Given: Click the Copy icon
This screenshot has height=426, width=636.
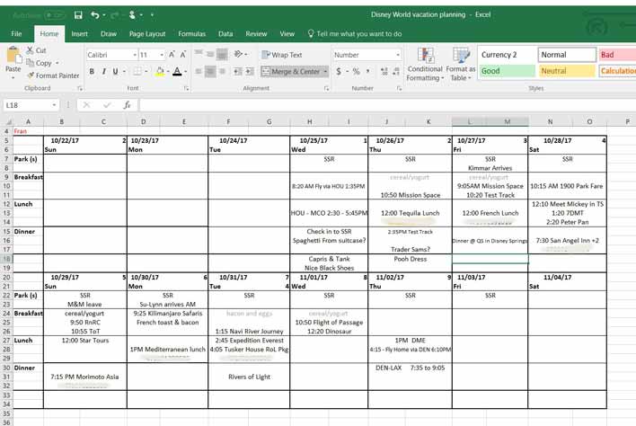Looking at the screenshot, I should [x=30, y=63].
